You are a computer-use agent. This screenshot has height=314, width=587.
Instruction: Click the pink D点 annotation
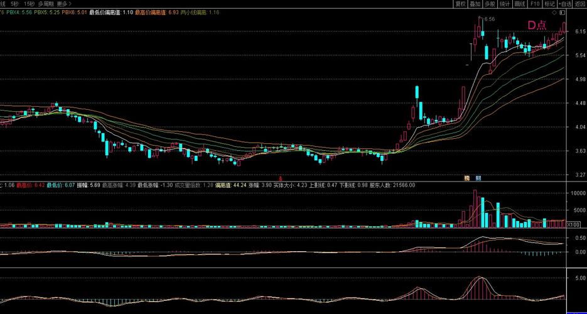tap(536, 25)
